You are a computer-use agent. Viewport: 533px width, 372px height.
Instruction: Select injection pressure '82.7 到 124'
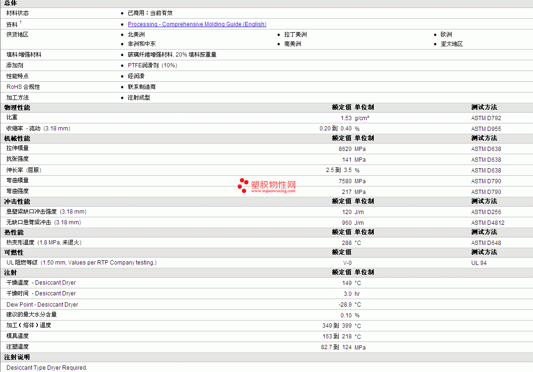click(336, 347)
